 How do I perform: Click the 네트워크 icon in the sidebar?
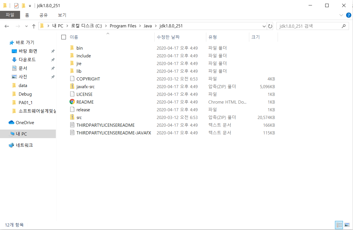tap(11, 145)
